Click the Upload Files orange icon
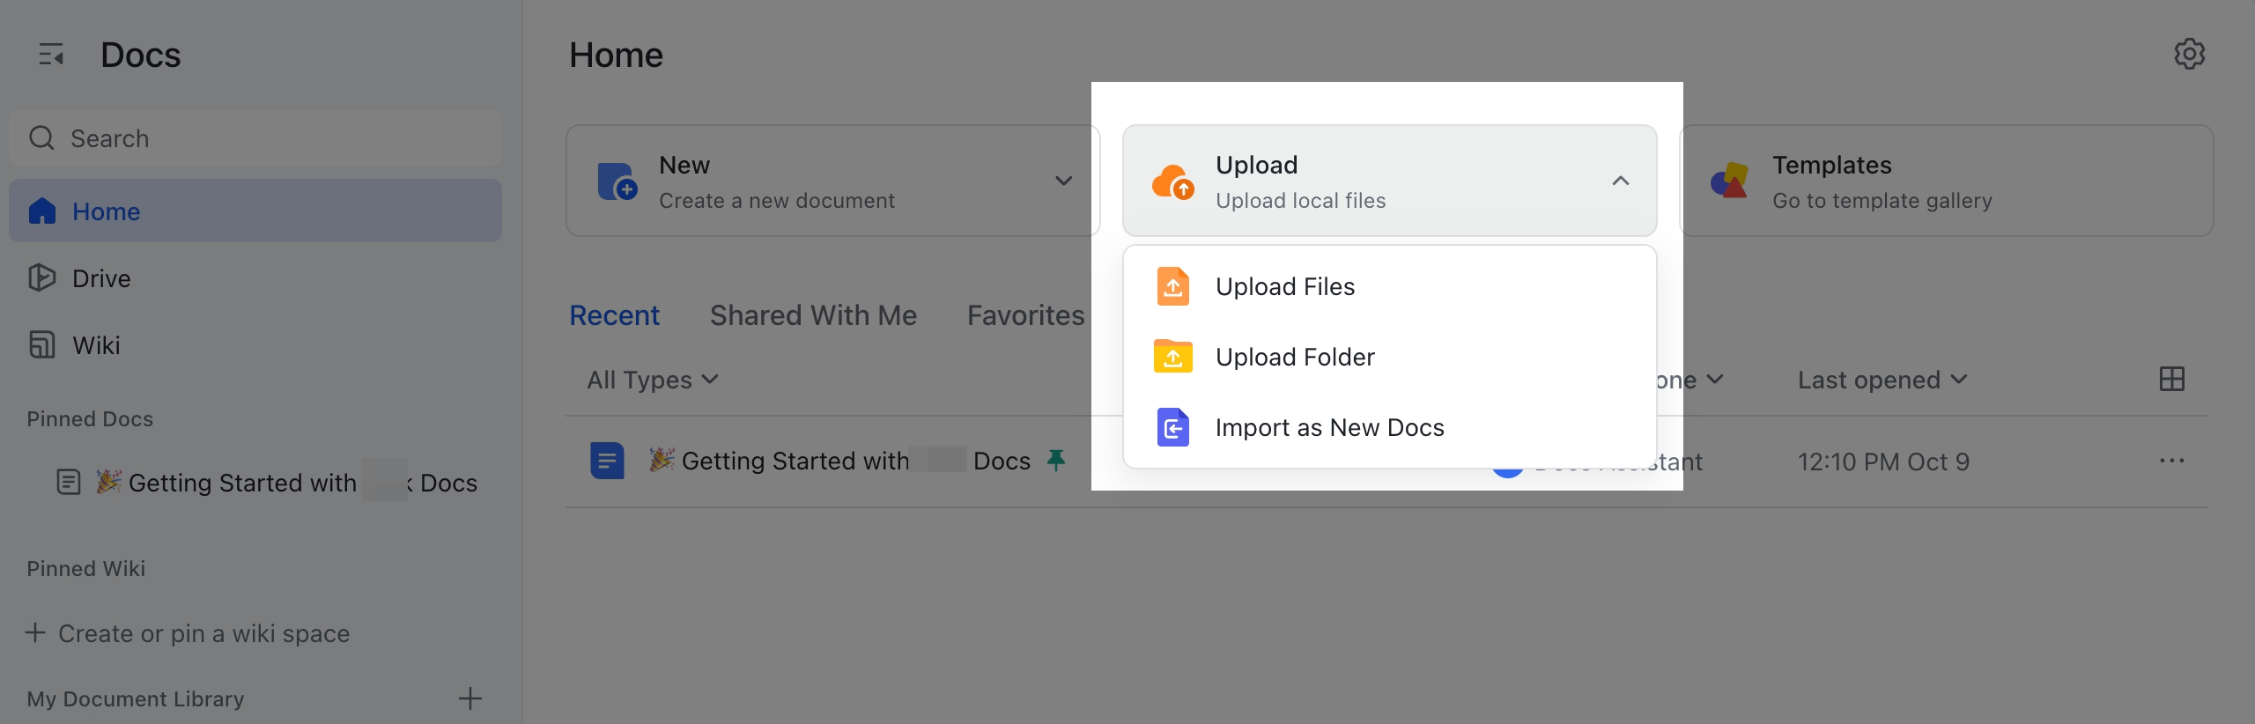Image resolution: width=2255 pixels, height=724 pixels. 1173,286
